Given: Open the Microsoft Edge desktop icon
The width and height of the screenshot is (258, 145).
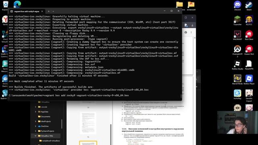Looking at the screenshot, I should tap(17, 4).
